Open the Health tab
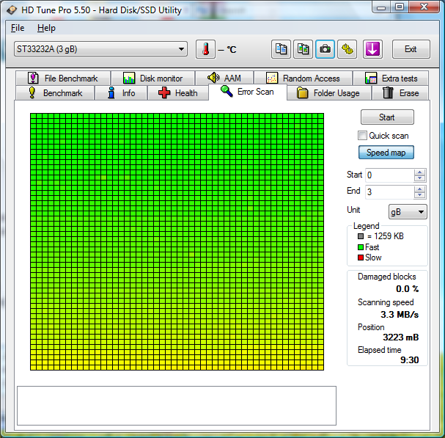The width and height of the screenshot is (445, 438). pos(178,93)
